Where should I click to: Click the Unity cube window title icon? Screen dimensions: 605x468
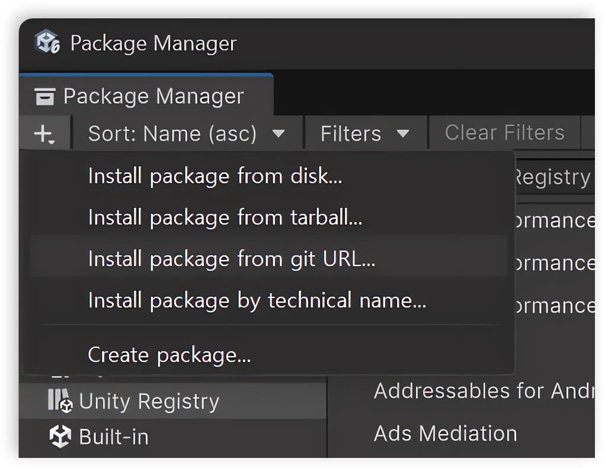click(x=47, y=41)
